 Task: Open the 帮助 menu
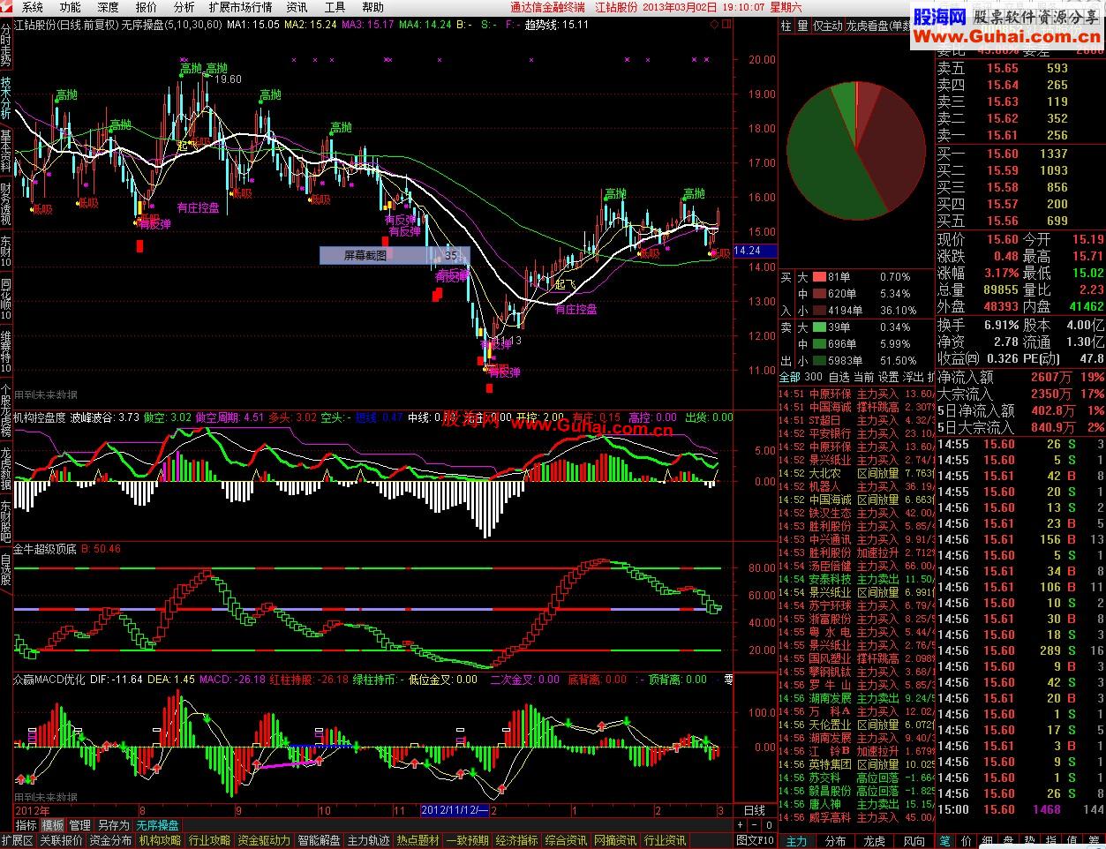[372, 7]
